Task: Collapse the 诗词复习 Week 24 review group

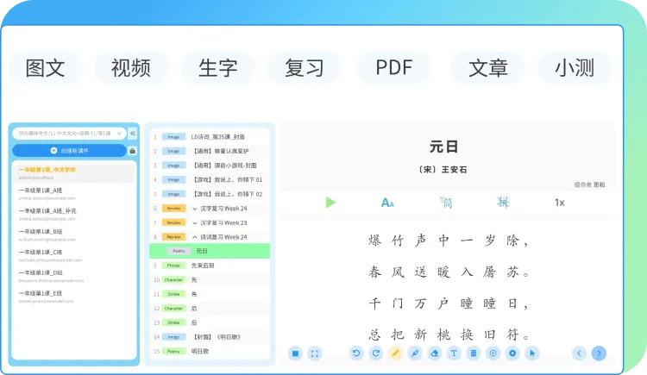Action: 194,237
